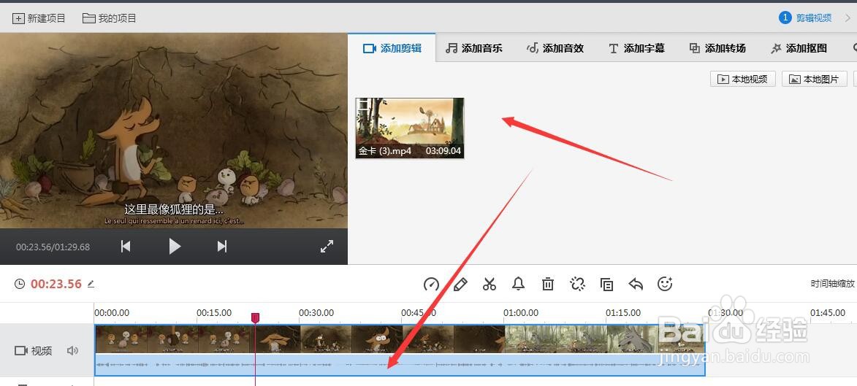The height and width of the screenshot is (386, 857).
Task: Edit the current time 00:23.56
Action: coord(91,284)
